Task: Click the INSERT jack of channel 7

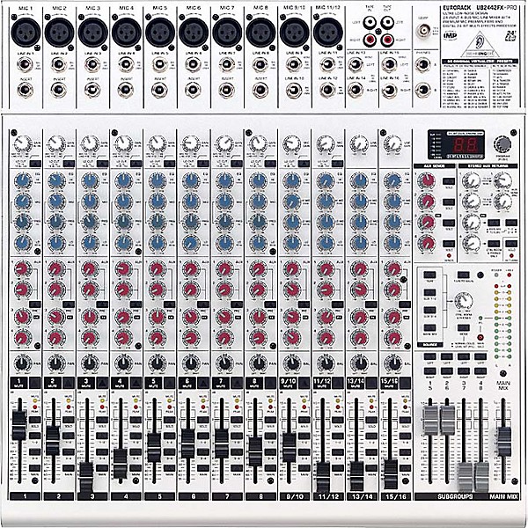Action: (x=227, y=90)
